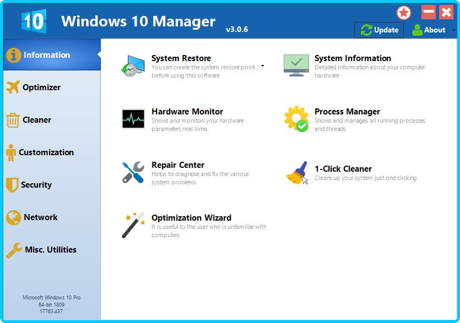Open the Network tab
Screen dimensions: 460x323
tap(40, 217)
